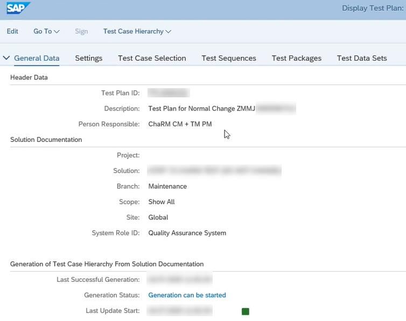Click the System Role ID value

tap(187, 233)
